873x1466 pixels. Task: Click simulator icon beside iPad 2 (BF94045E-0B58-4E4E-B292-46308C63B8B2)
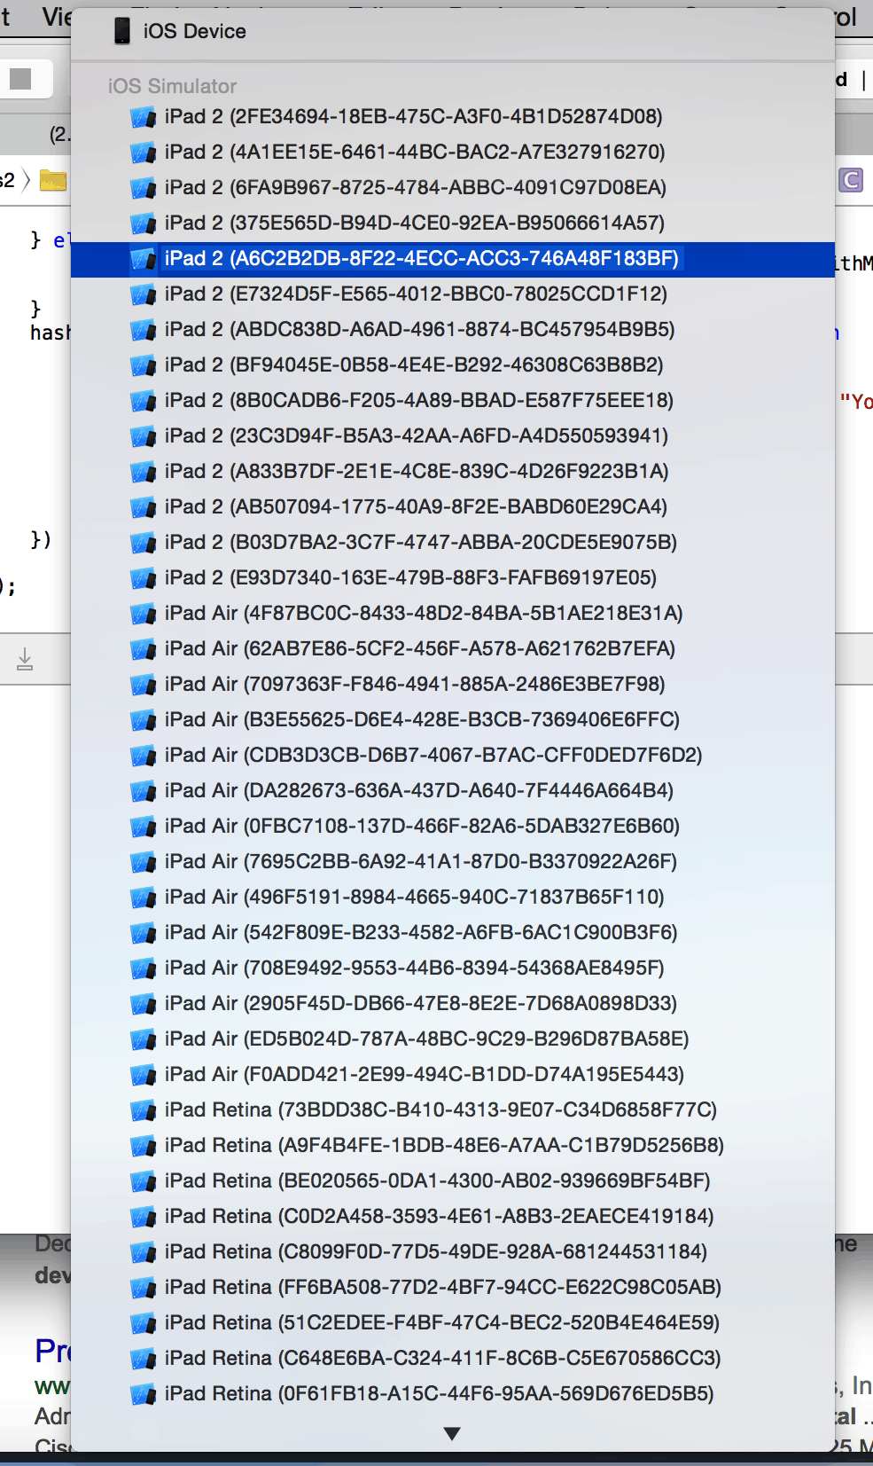[x=144, y=365]
